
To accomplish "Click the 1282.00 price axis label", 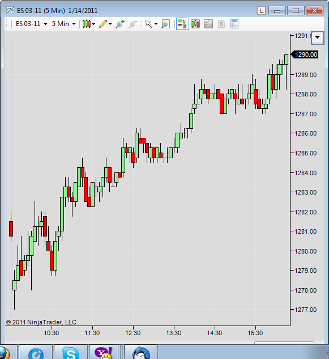I will point(305,212).
